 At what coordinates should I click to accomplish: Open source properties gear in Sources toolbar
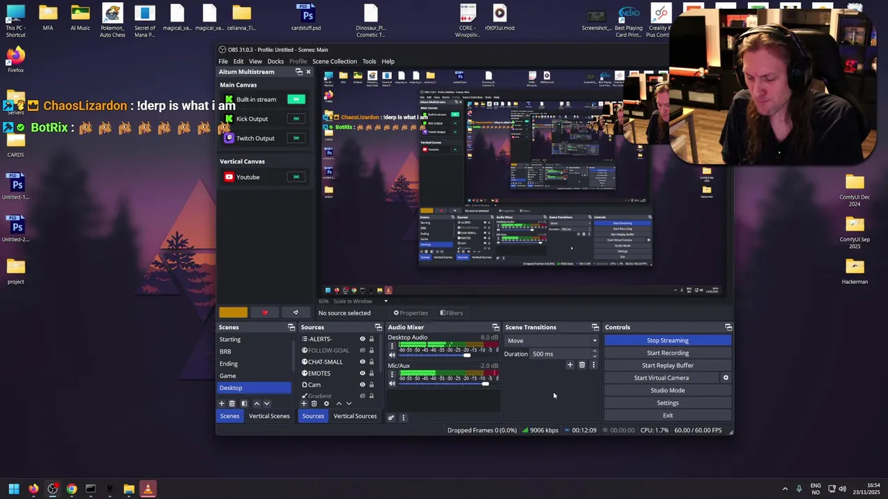click(x=327, y=403)
